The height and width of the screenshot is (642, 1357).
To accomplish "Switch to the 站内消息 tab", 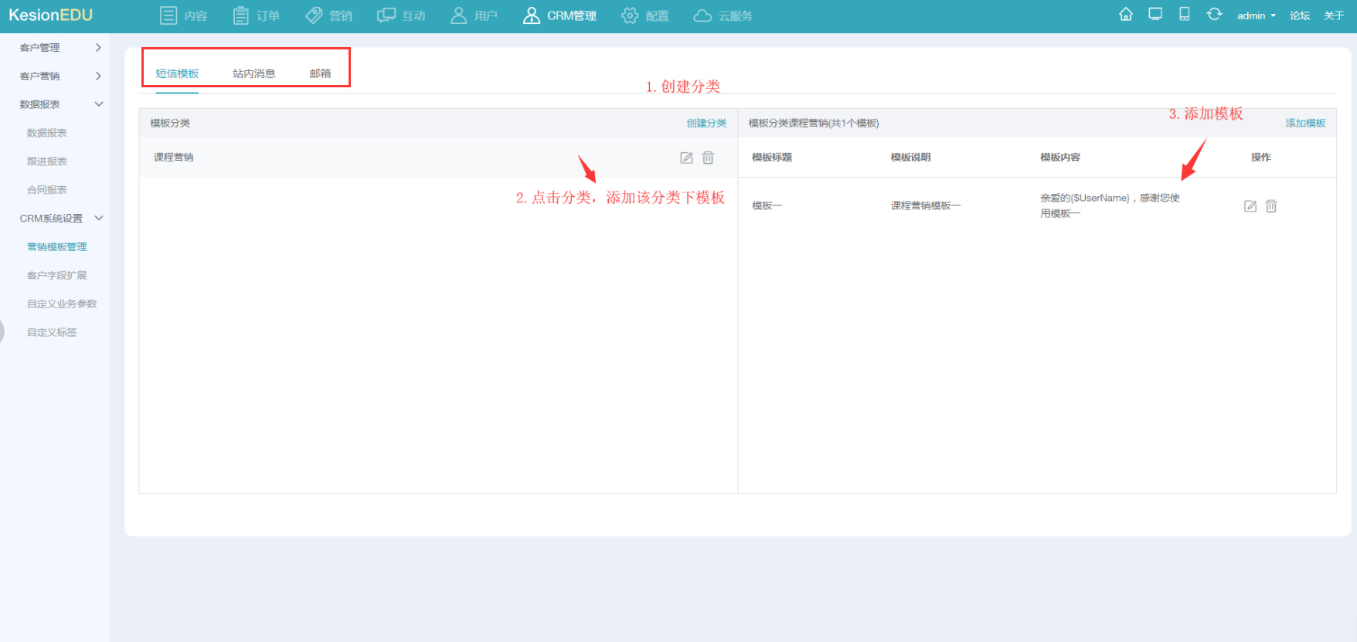I will [253, 73].
